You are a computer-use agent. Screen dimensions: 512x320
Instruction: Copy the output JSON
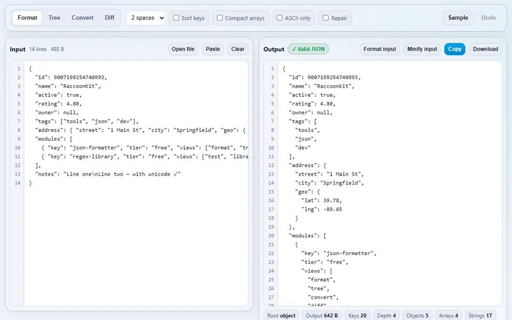coord(454,49)
